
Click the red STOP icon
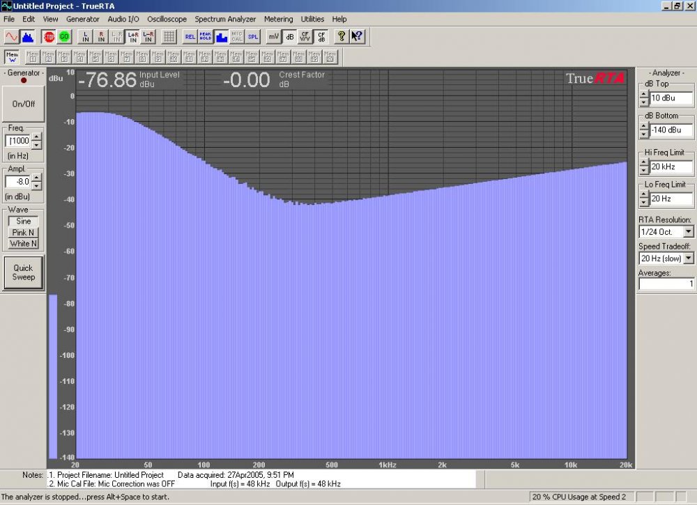pyautogui.click(x=49, y=36)
